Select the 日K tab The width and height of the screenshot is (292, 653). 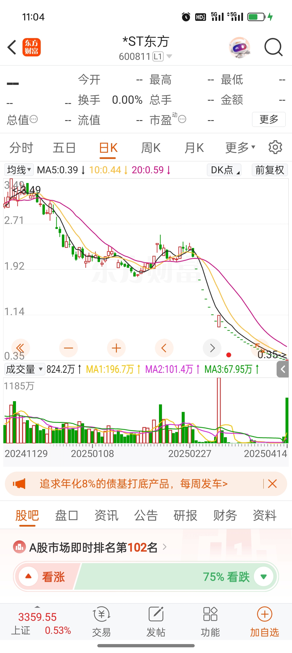point(108,148)
